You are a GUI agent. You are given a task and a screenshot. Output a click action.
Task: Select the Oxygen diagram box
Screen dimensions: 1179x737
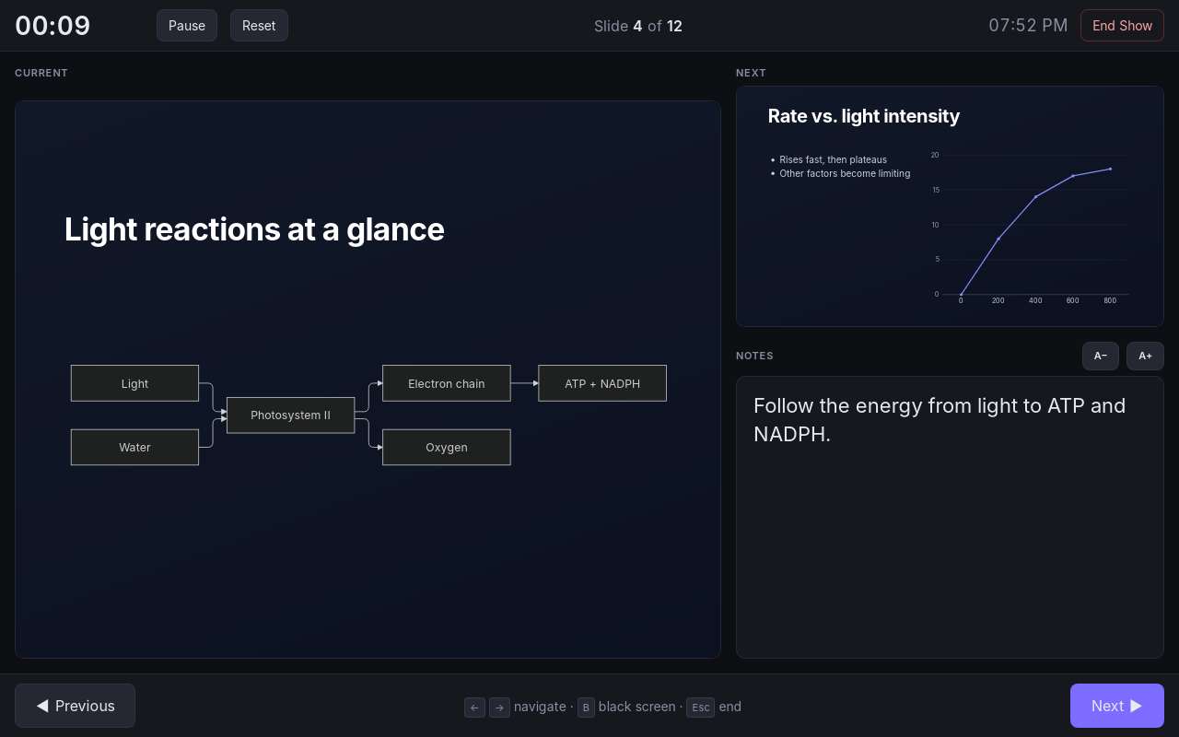point(447,447)
